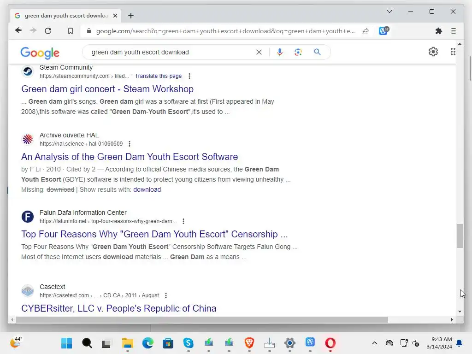Open Top Four Reasons Why Green Dam link

coord(154,234)
